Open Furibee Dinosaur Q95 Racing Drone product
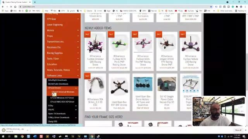The height and width of the screenshot is (139, 248). (x=95, y=51)
